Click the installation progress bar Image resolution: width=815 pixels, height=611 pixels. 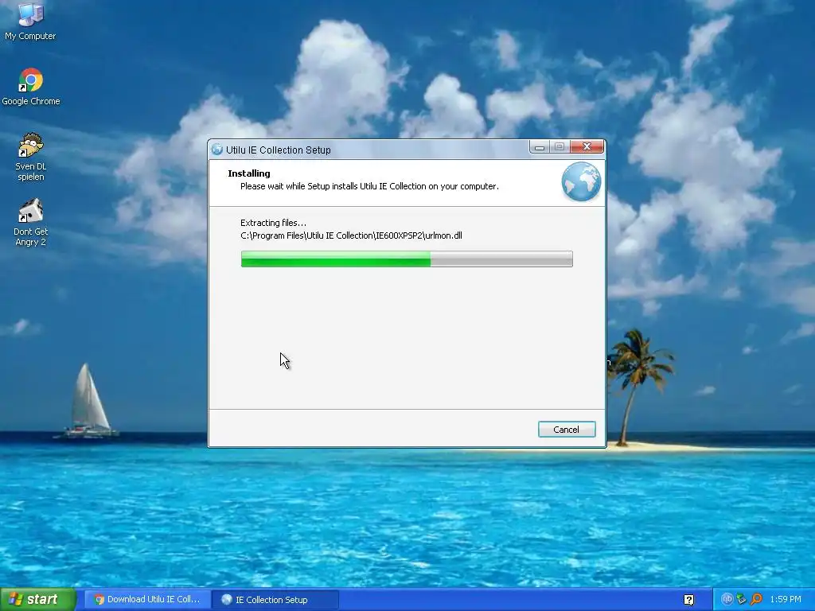[407, 259]
